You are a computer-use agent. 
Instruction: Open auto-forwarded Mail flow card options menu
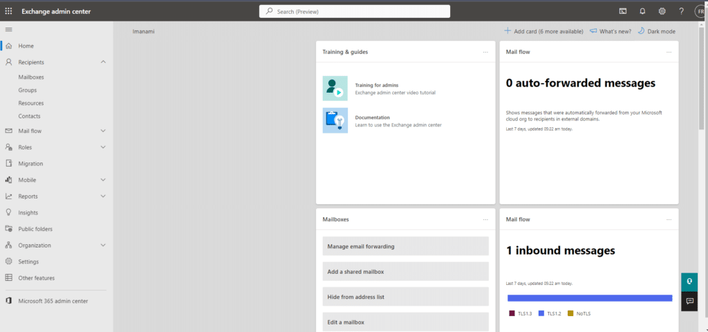click(x=669, y=52)
